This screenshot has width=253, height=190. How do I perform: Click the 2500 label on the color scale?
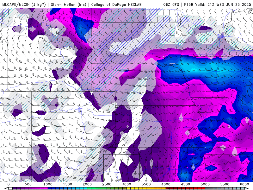(107, 184)
